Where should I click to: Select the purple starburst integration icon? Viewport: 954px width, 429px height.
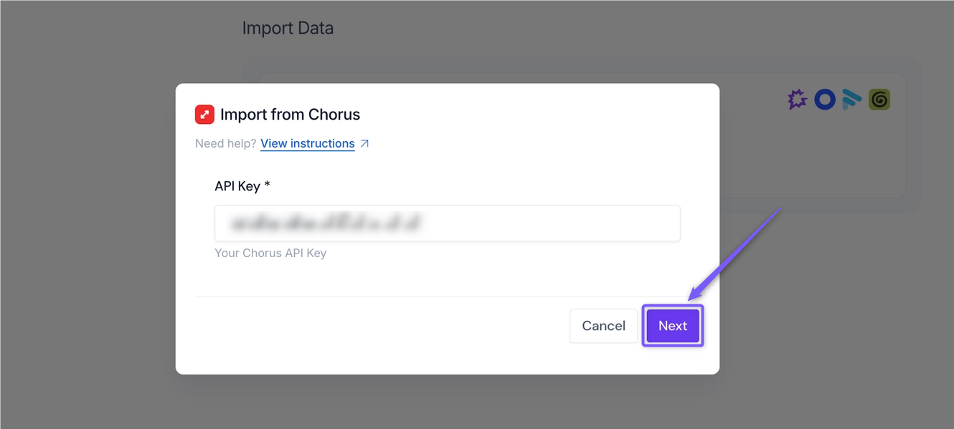point(797,99)
